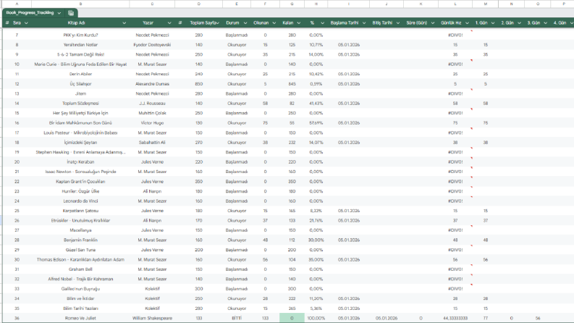Open the Sıra column filter dropdown
The image size is (574, 323).
point(26,22)
